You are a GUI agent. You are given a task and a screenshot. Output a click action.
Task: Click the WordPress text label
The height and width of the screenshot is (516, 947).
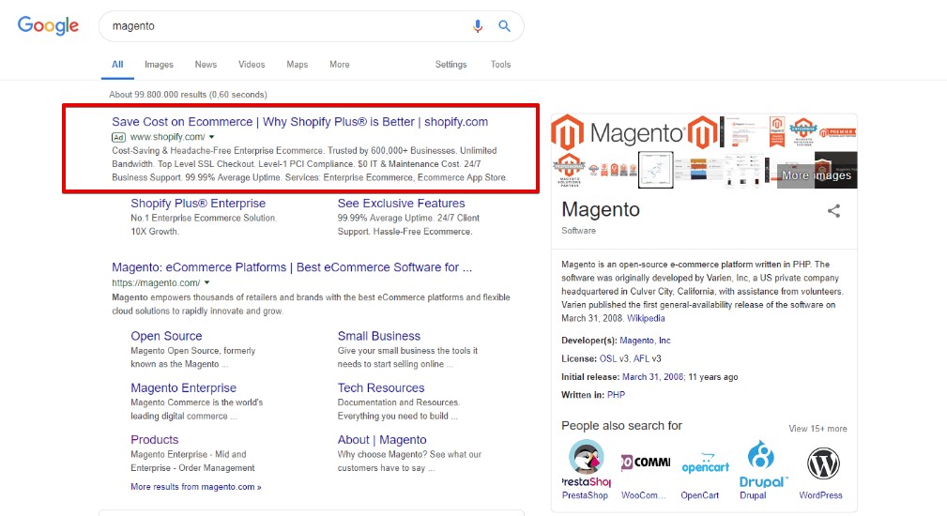click(x=821, y=495)
